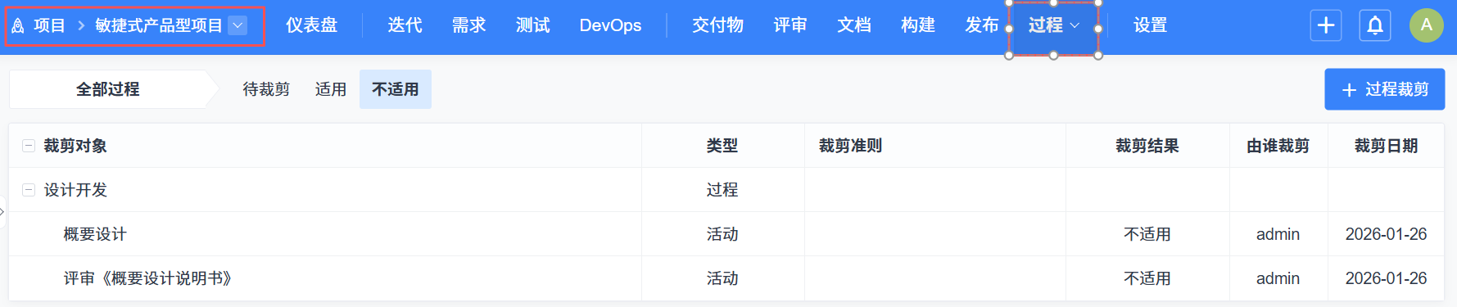Open the 设置 menu item
1457x307 pixels.
coord(1151,25)
